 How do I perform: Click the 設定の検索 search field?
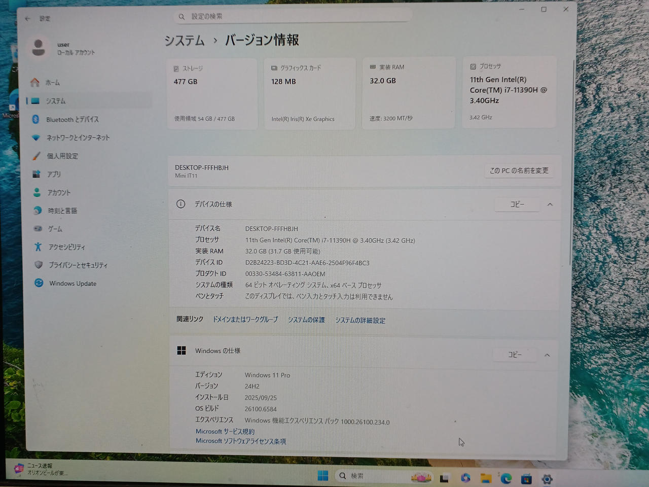click(x=293, y=17)
